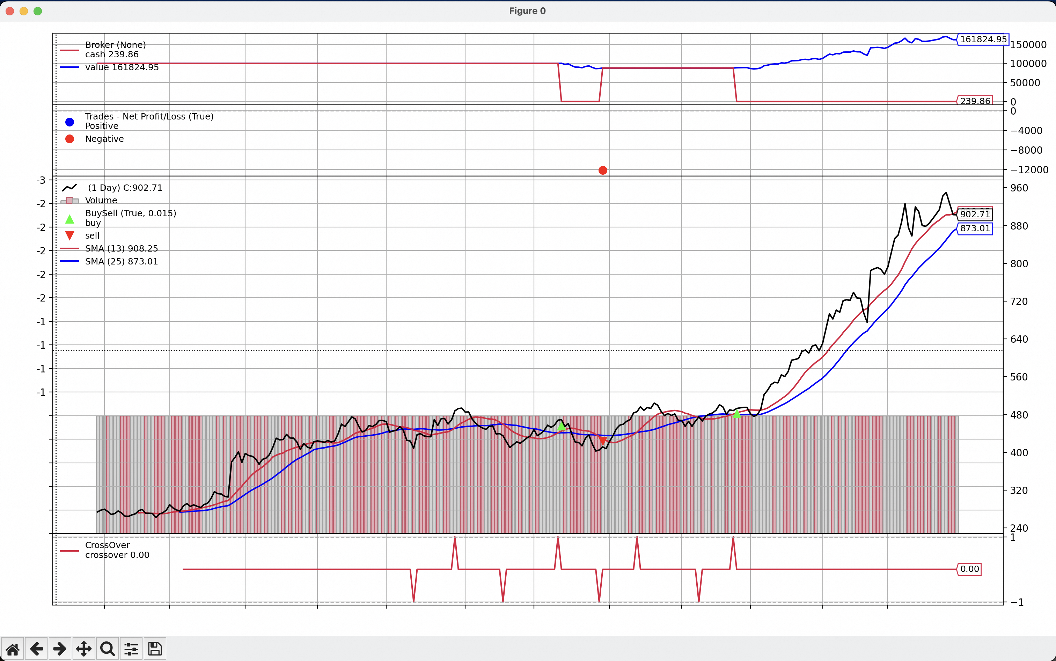Click the red SMA (13) legend line
The image size is (1056, 661).
tap(69, 248)
